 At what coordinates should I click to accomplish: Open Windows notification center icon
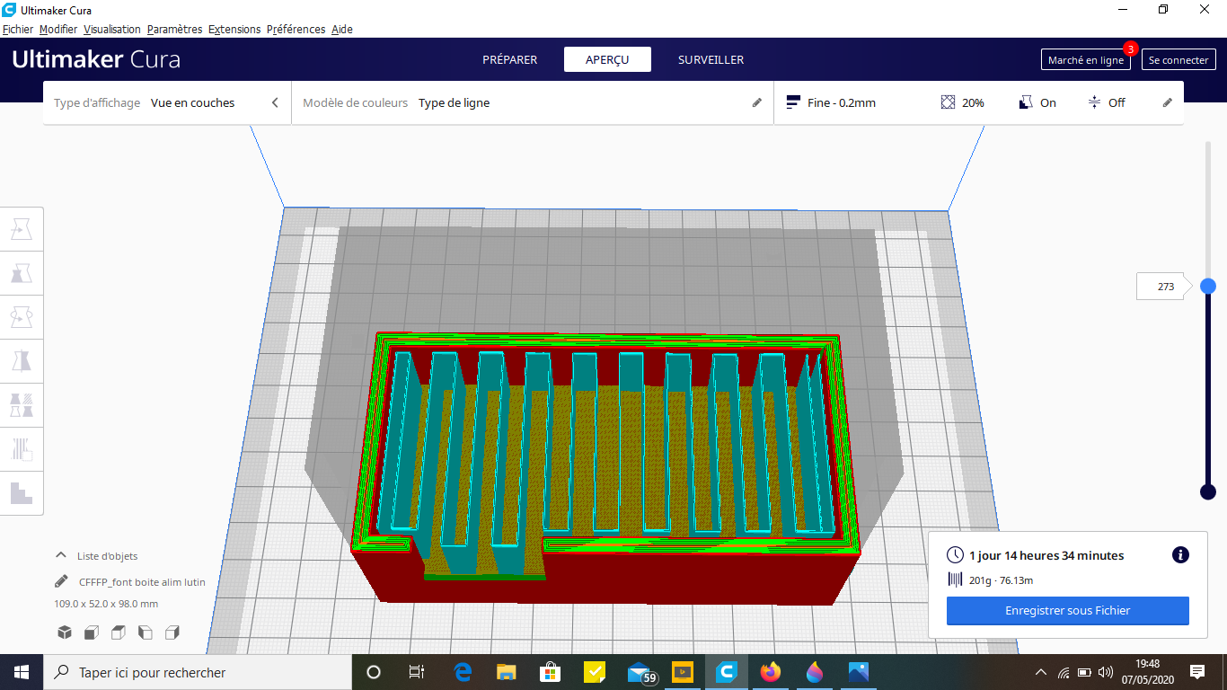[x=1196, y=671]
